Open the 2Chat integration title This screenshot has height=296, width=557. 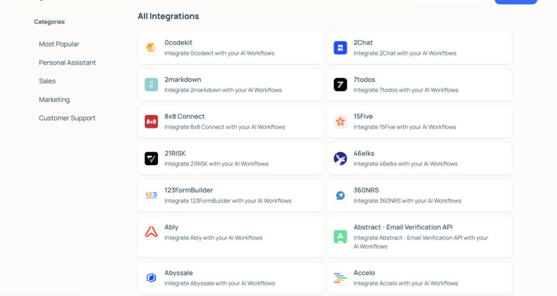pyautogui.click(x=363, y=42)
